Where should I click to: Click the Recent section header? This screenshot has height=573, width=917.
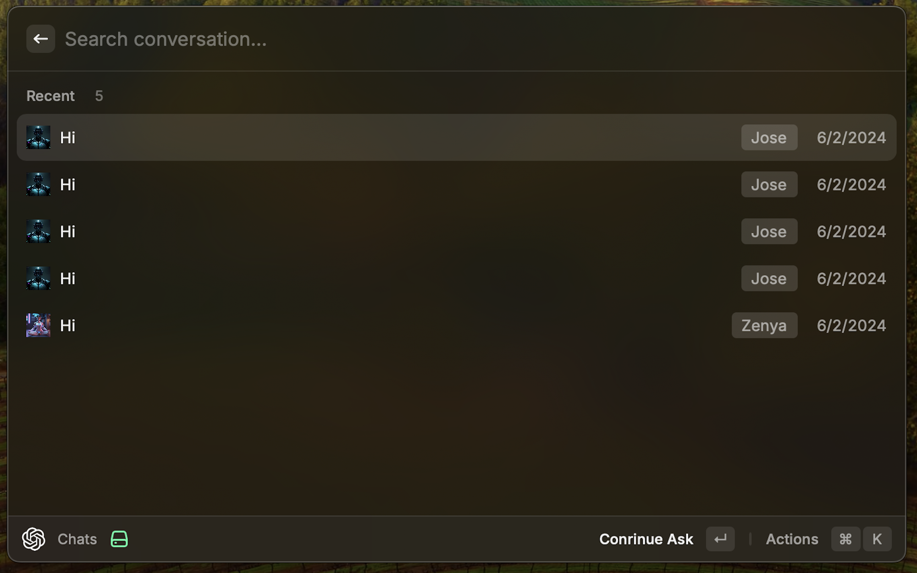tap(50, 96)
